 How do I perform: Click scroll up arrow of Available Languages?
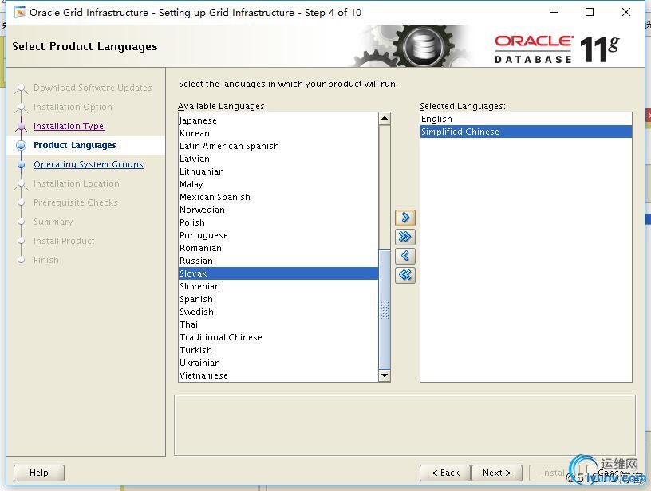(x=385, y=119)
